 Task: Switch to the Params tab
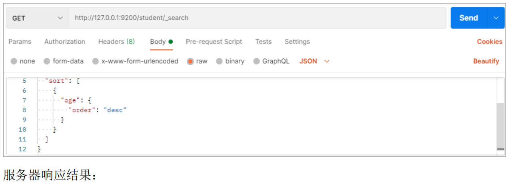point(20,42)
